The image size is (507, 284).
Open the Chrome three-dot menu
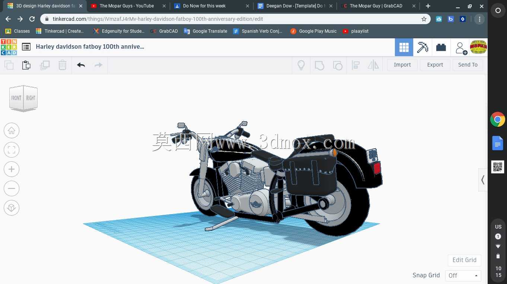pyautogui.click(x=479, y=19)
